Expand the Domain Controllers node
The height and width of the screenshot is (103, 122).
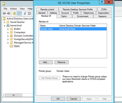8,36
